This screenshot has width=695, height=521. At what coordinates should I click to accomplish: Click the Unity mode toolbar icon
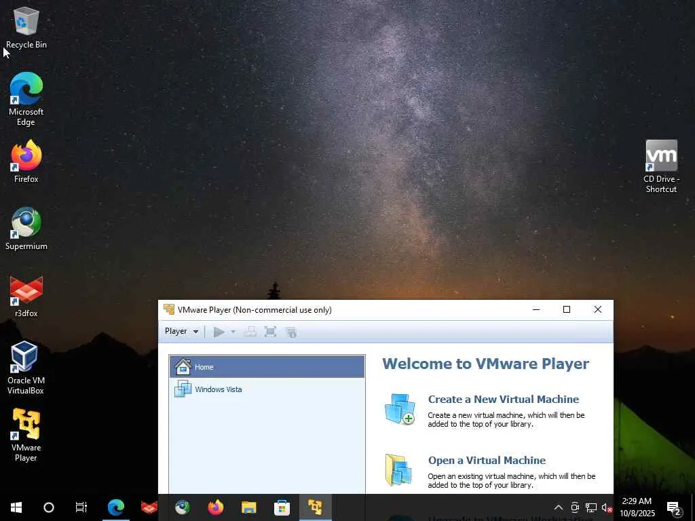tap(291, 332)
